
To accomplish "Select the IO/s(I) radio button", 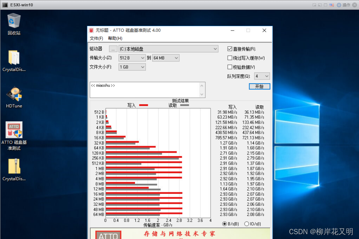I will tap(246, 224).
